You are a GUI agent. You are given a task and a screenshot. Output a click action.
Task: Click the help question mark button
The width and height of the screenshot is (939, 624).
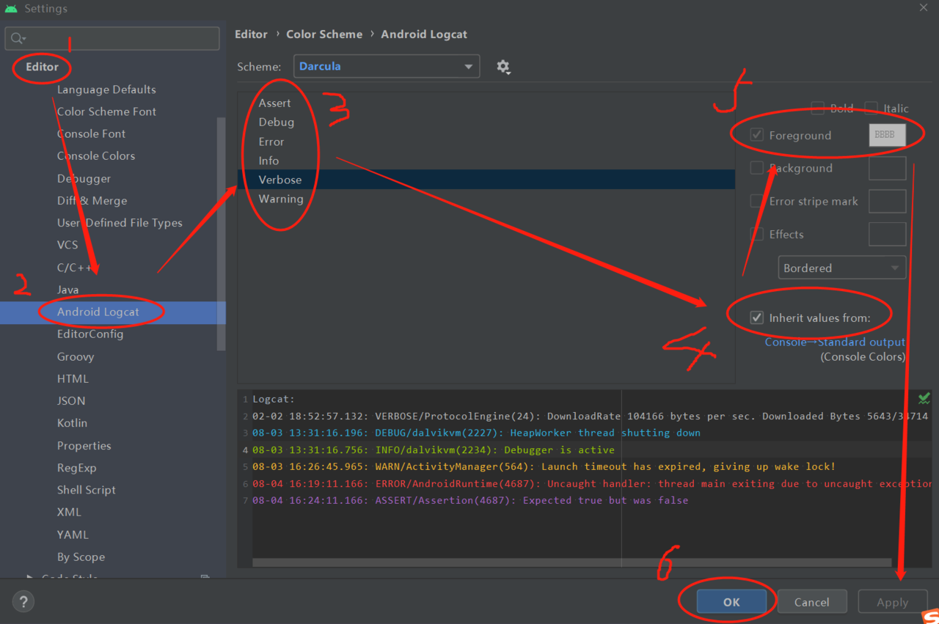coord(23,602)
